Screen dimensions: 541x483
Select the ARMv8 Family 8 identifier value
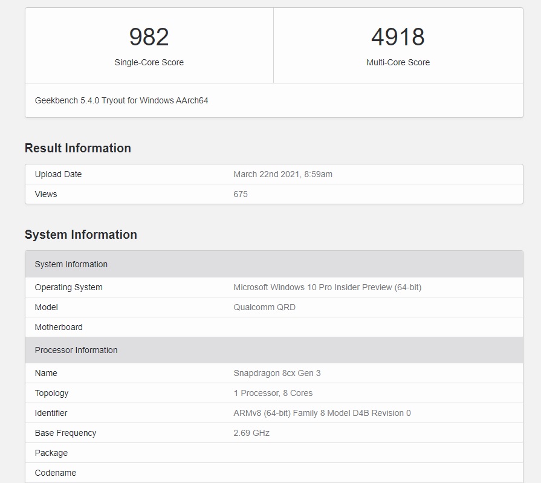pyautogui.click(x=322, y=413)
